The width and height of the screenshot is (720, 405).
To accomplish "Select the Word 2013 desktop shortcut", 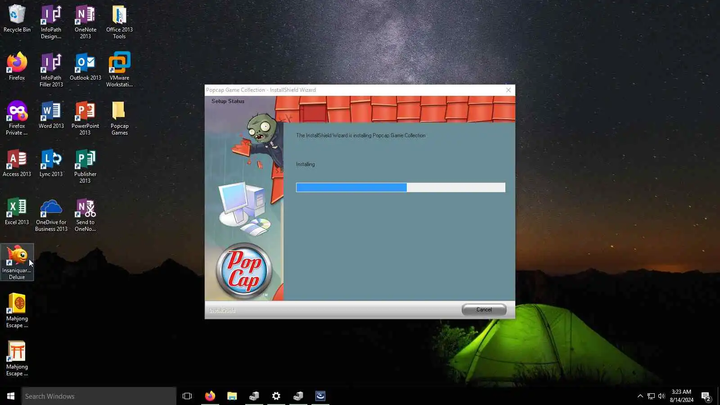I will 51,115.
